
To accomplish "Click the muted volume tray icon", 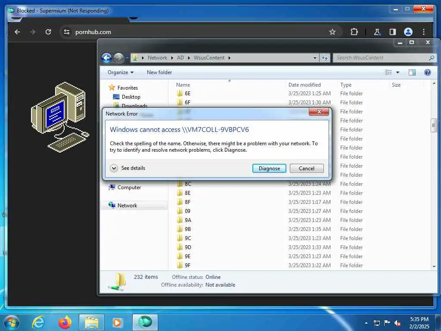I will (398, 323).
